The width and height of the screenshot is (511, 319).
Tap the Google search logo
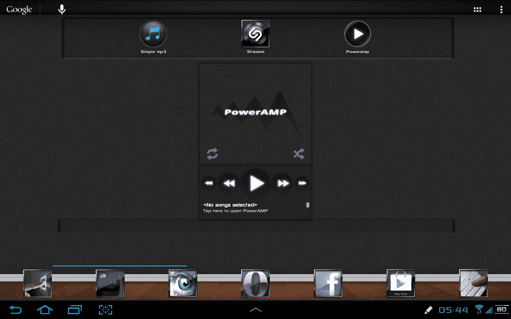point(19,10)
